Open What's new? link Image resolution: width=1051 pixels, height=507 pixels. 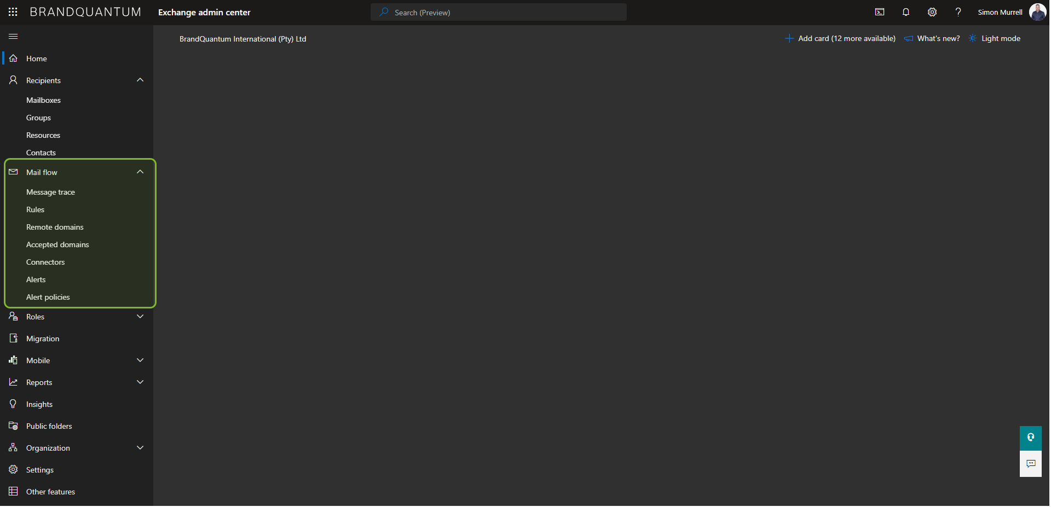click(932, 38)
